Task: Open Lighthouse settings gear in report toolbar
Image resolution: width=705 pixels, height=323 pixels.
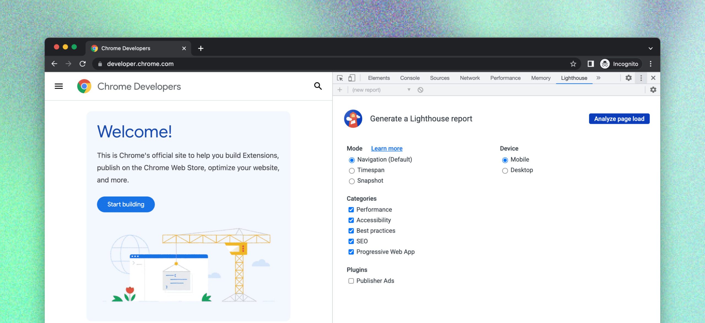Action: coord(653,90)
